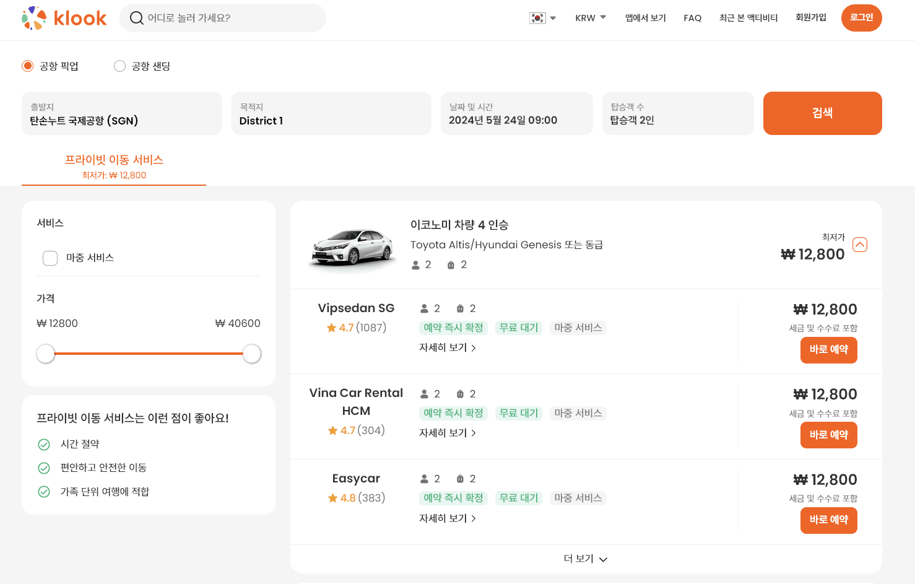The height and width of the screenshot is (584, 915).
Task: Click the Toyota car thumbnail
Action: [352, 246]
